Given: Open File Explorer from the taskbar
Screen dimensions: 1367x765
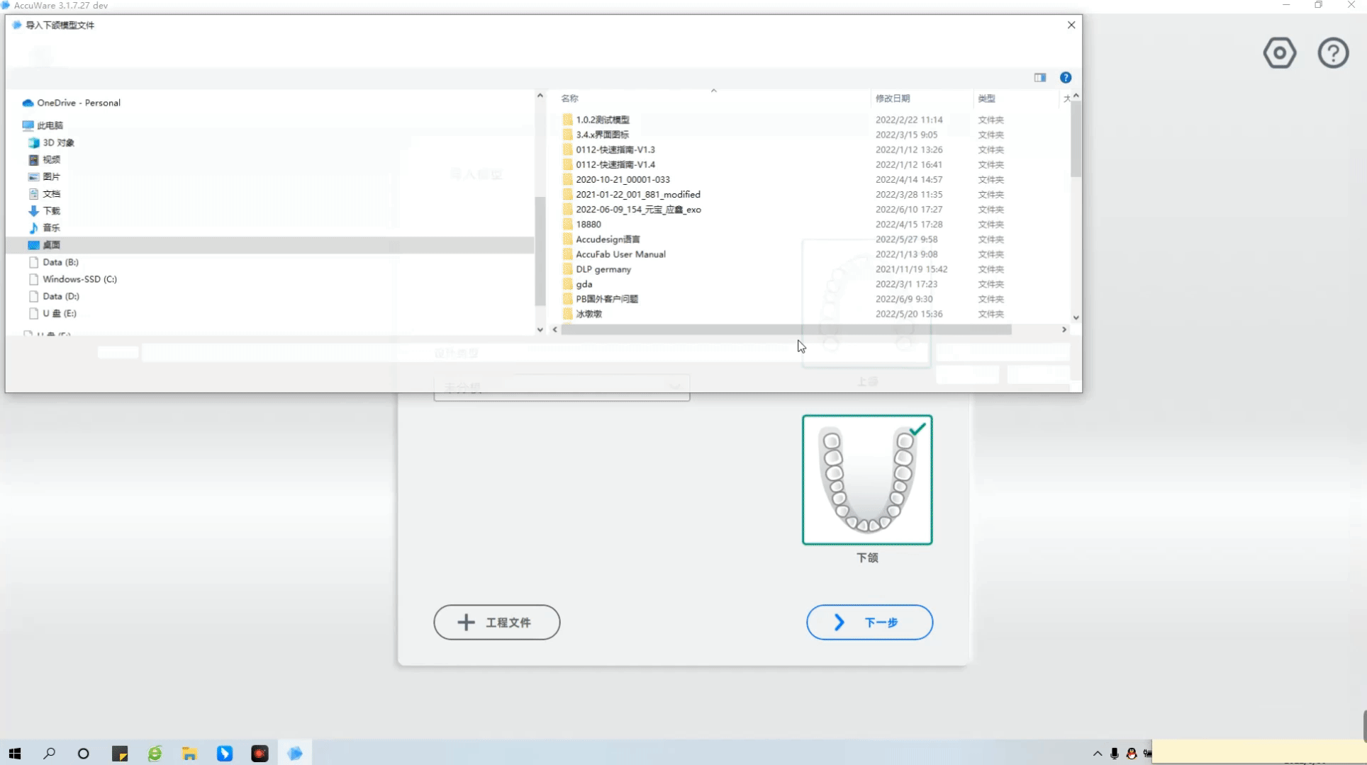Looking at the screenshot, I should [x=189, y=754].
